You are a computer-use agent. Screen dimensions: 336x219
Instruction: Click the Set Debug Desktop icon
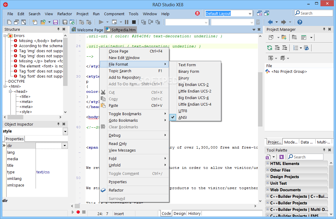pos(267,13)
